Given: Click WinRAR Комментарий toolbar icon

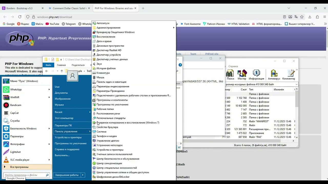Looking at the screenshot, I should click(289, 75).
